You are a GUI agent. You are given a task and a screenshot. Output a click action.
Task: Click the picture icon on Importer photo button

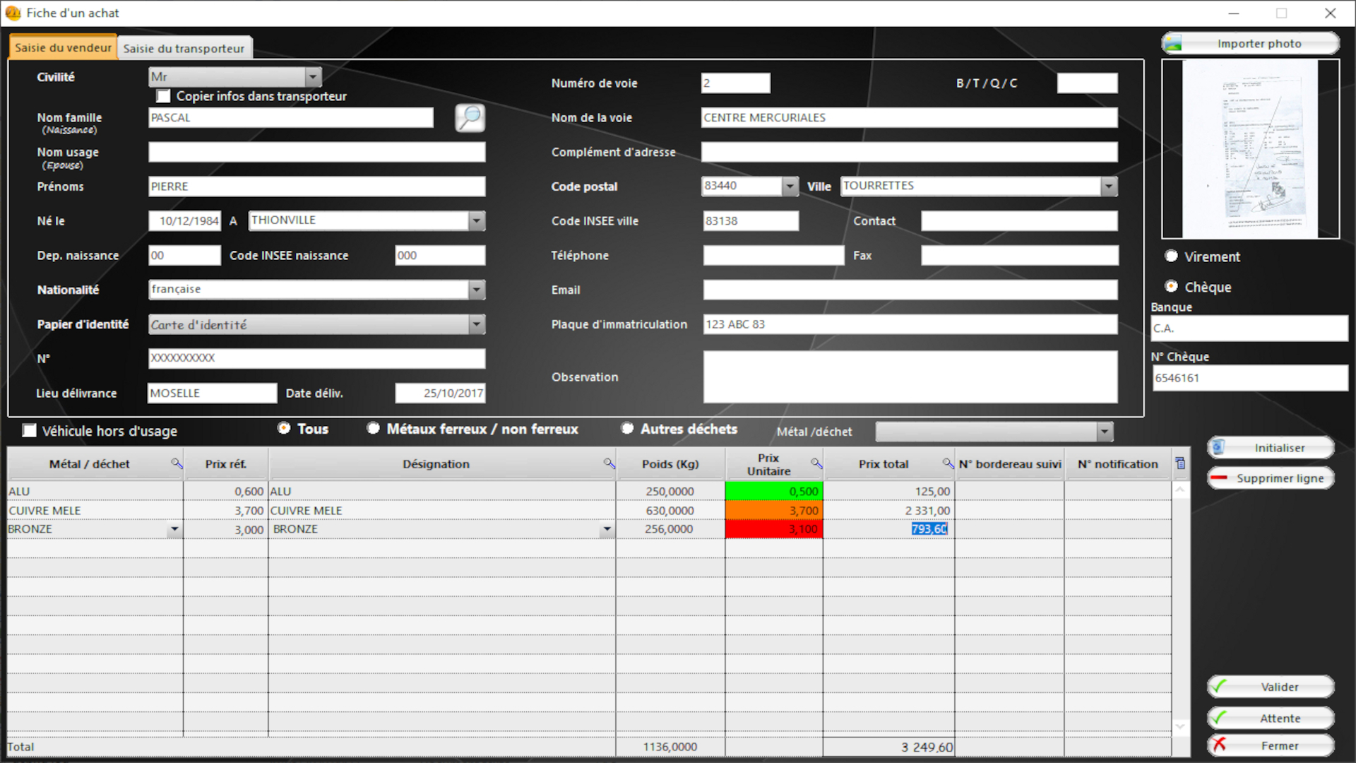(1173, 44)
